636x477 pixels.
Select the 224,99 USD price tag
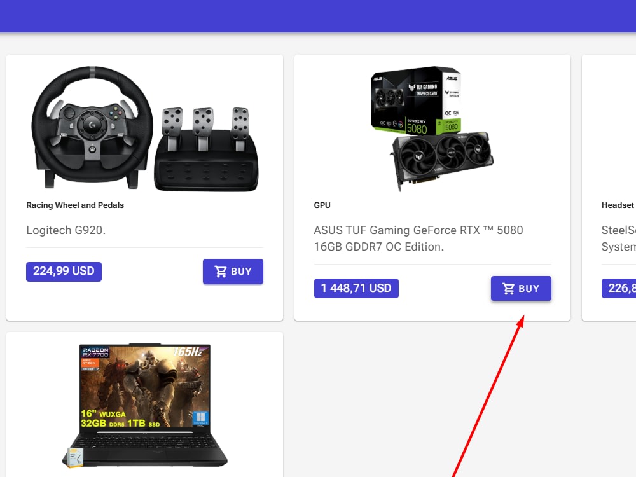64,272
